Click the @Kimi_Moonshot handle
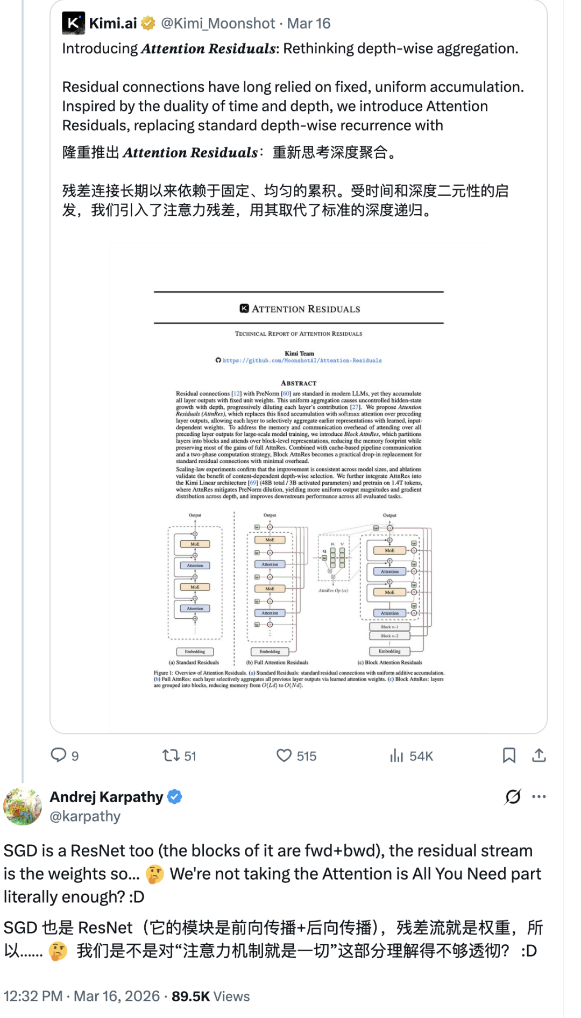Viewport: 581px width, 1018px height. [218, 23]
